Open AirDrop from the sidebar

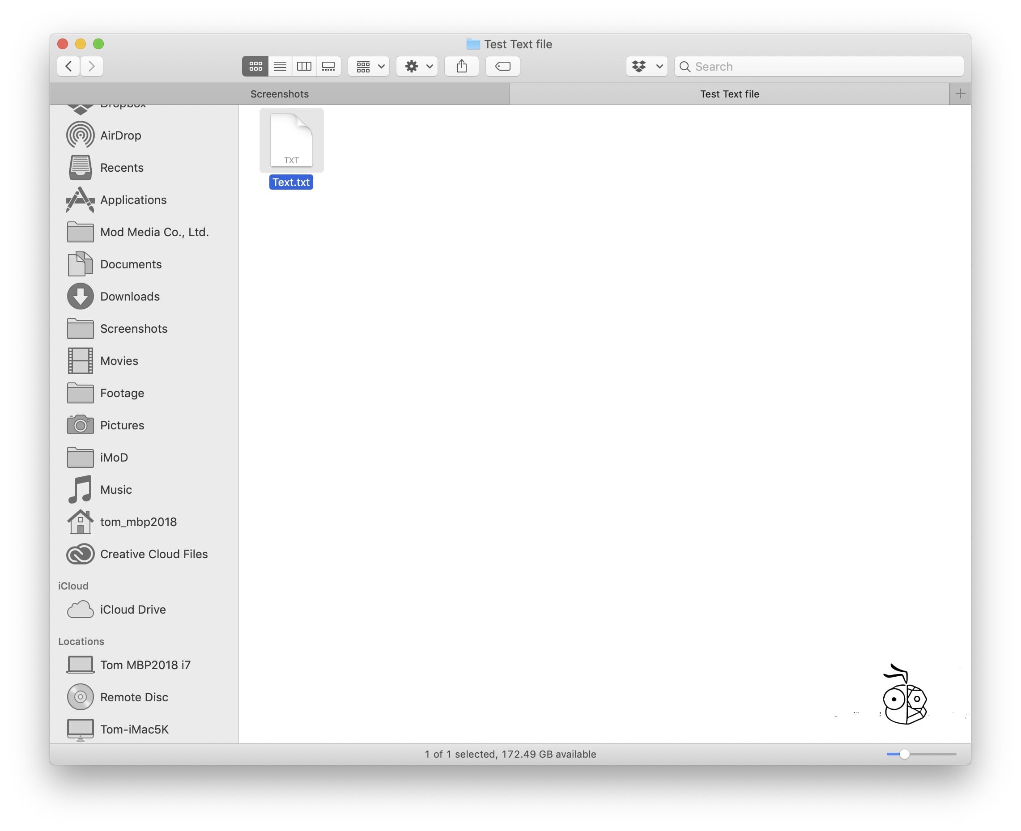[x=120, y=135]
